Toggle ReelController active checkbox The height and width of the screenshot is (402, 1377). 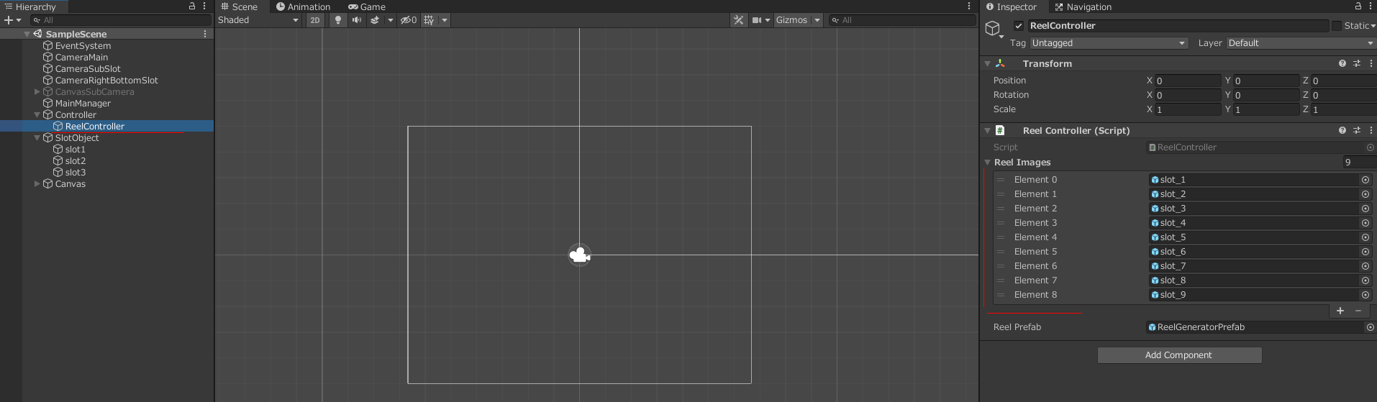[x=1019, y=26]
